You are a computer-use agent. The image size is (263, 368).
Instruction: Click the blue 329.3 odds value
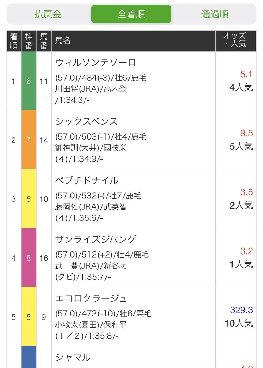click(x=241, y=310)
